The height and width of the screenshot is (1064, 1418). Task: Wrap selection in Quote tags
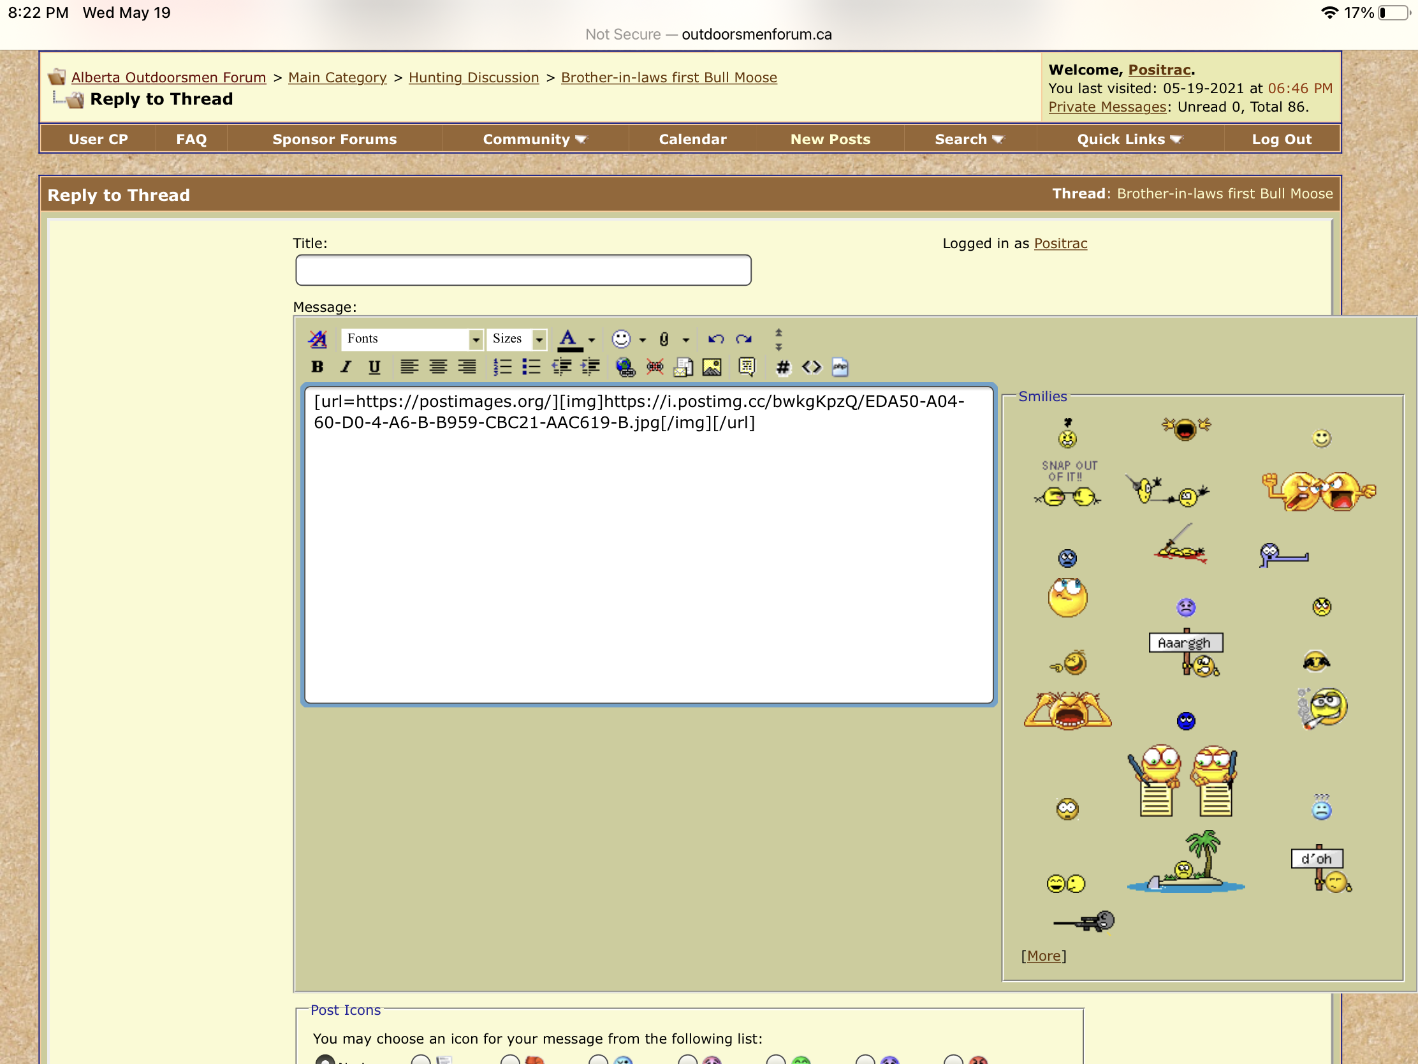747,367
